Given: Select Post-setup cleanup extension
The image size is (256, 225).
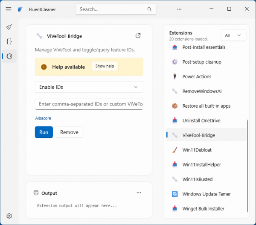Looking at the screenshot, I should click(x=206, y=62).
